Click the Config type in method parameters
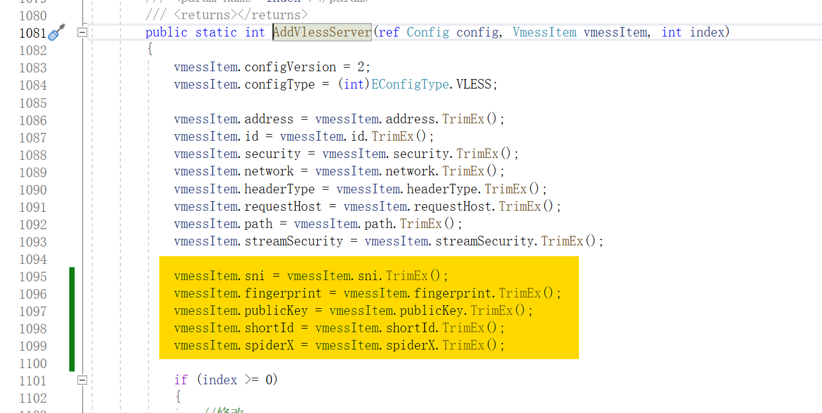822x413 pixels. click(x=427, y=32)
